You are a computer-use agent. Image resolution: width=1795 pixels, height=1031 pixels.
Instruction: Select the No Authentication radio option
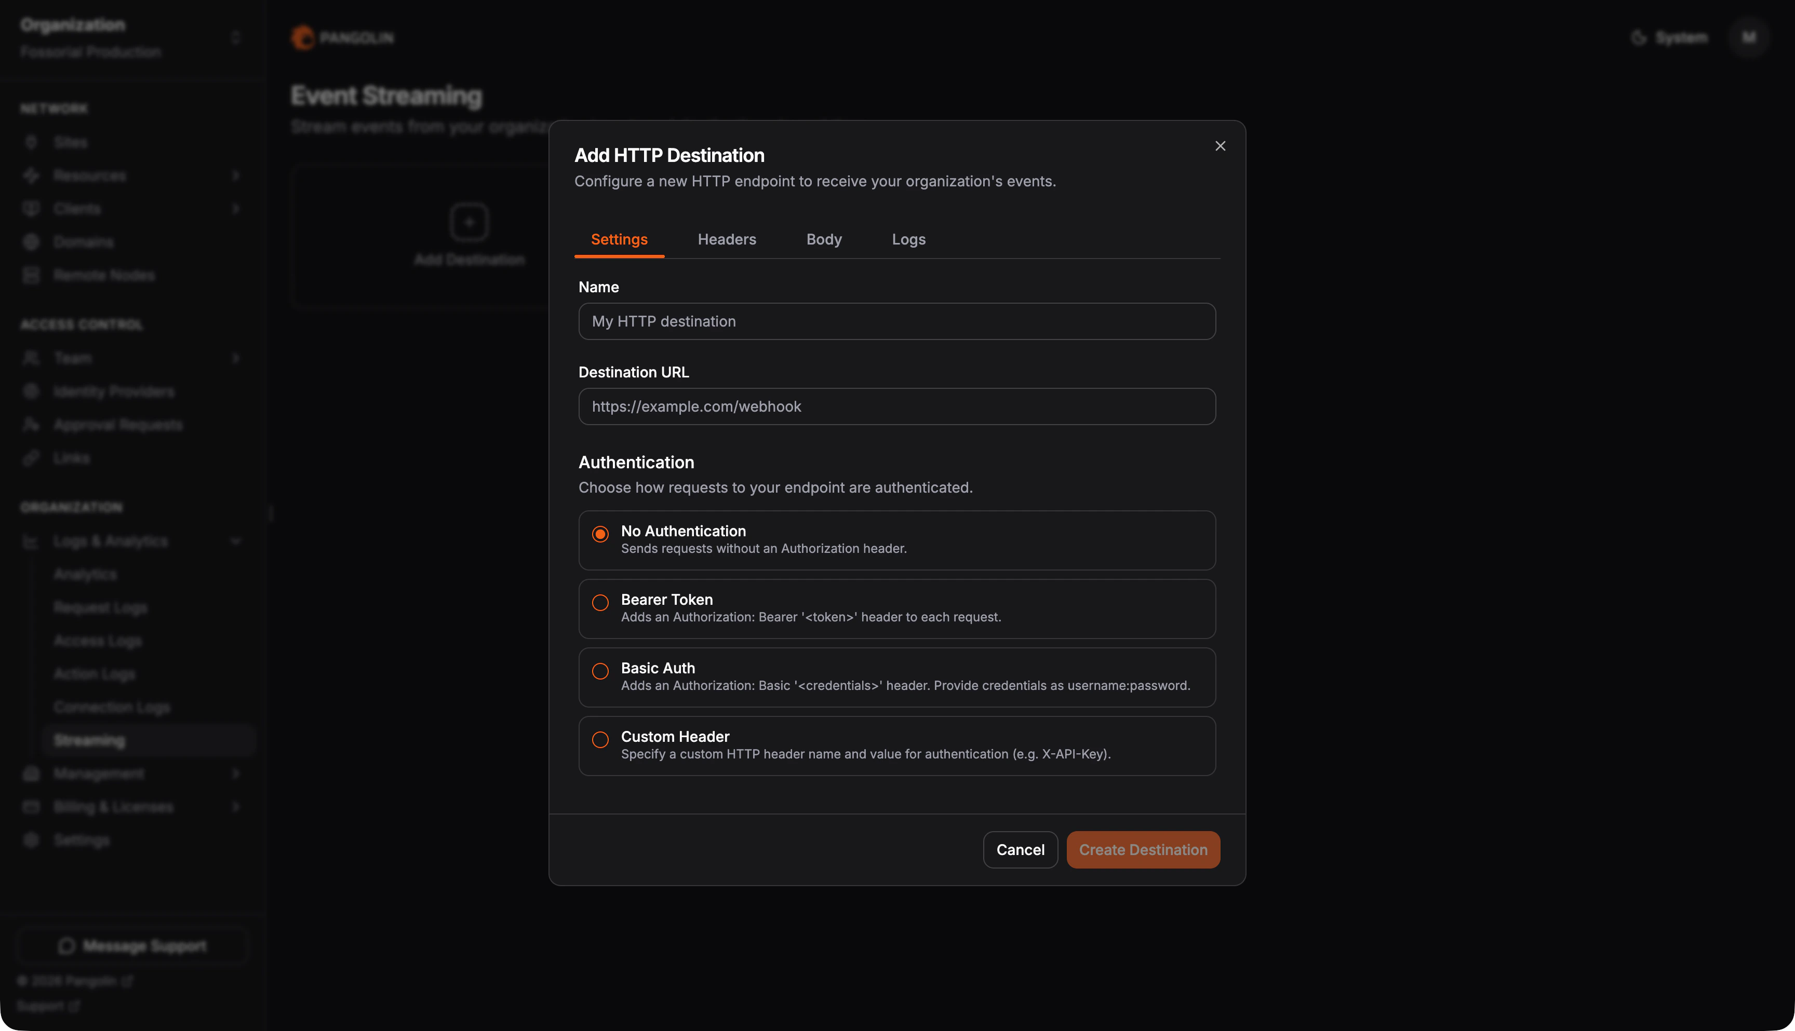[x=600, y=534]
